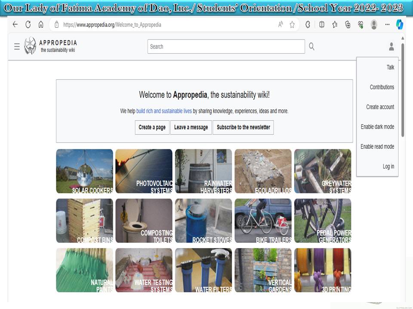413x309 pixels.
Task: Open the Collections toolbar icon
Action: [x=348, y=24]
